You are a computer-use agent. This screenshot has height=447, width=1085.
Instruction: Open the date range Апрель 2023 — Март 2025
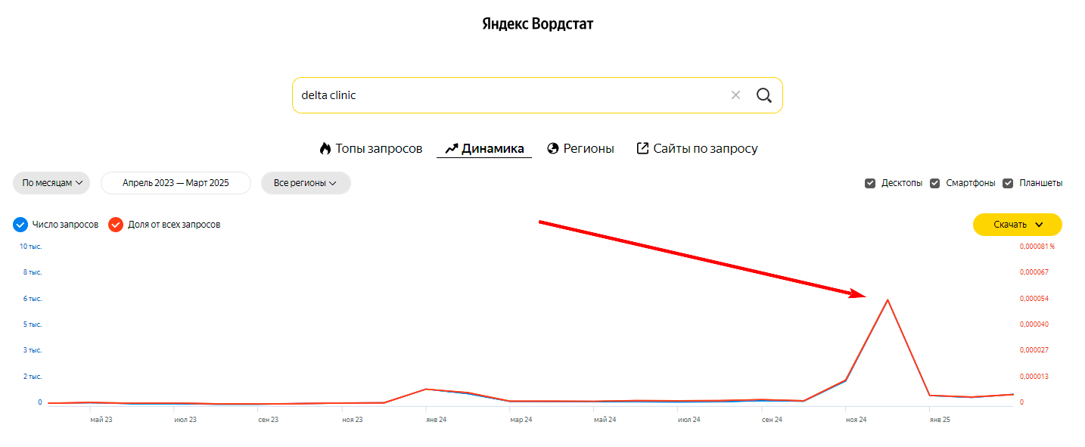tap(176, 183)
